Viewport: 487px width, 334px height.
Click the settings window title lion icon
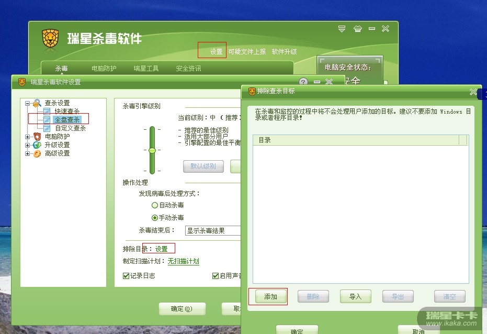pyautogui.click(x=22, y=82)
